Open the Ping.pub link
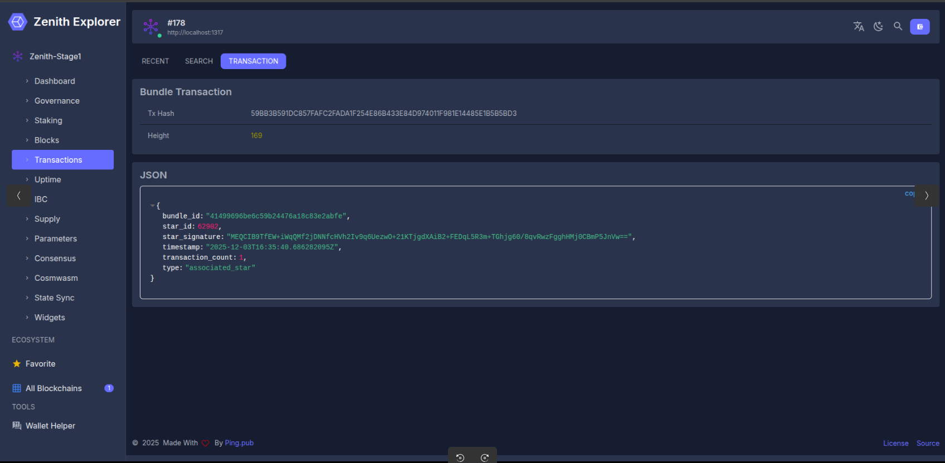Screen dimensions: 945x463 pyautogui.click(x=239, y=443)
